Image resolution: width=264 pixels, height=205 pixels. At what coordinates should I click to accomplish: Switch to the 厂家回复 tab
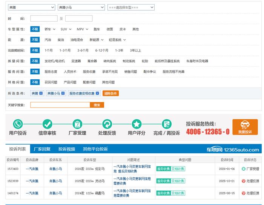[42, 149]
